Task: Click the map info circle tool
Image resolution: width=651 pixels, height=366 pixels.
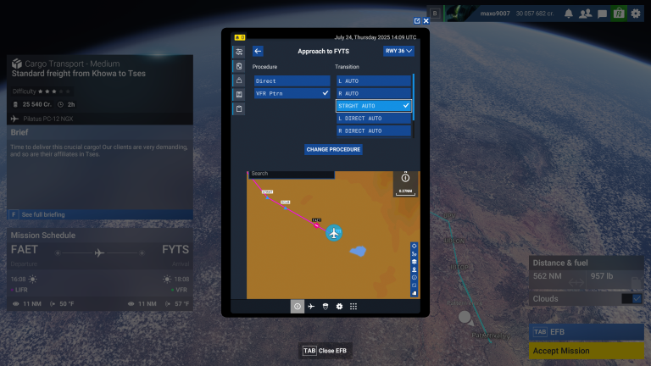Action: click(x=414, y=278)
